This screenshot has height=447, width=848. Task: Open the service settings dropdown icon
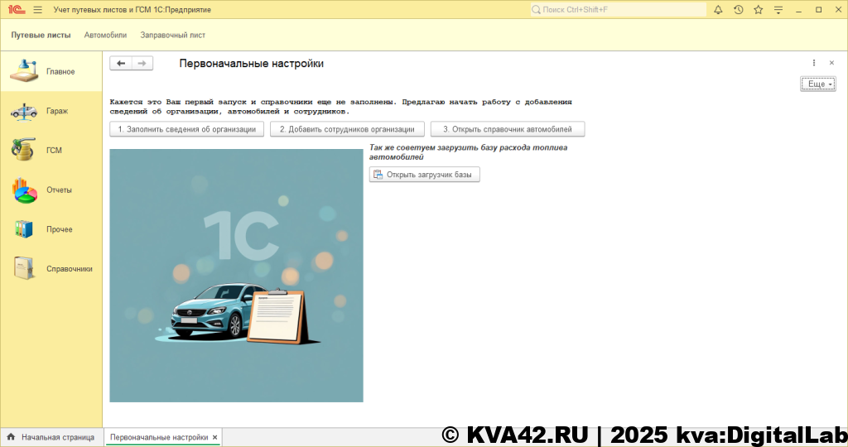[x=778, y=10]
